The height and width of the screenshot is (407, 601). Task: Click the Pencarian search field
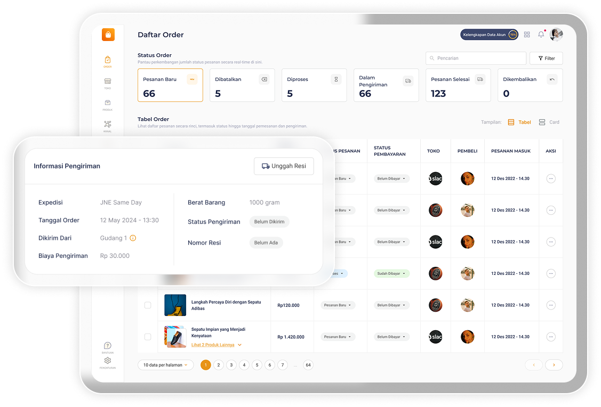[x=476, y=58]
